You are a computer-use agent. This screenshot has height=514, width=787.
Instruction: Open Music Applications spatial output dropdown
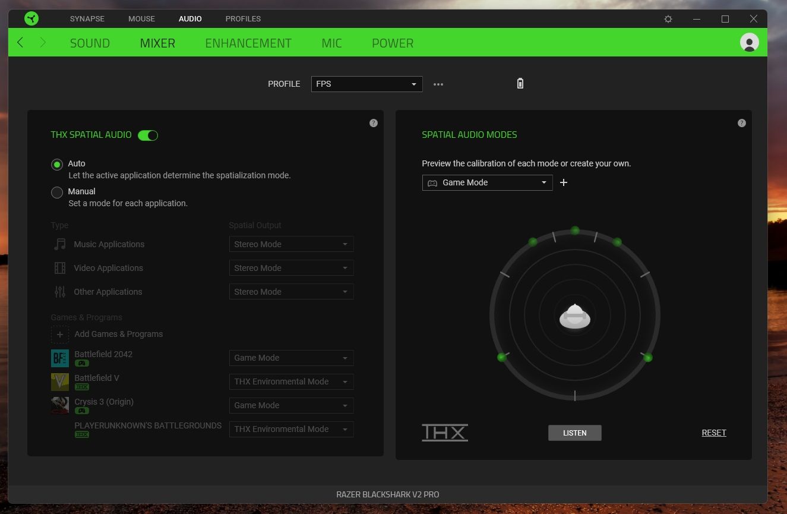pos(292,244)
